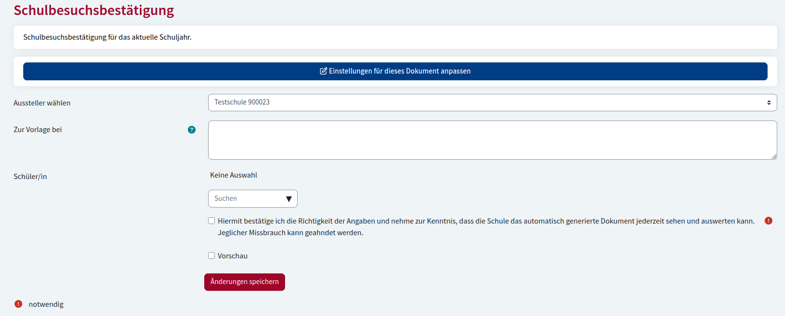Click the red required icon beside the confirmation
This screenshot has width=785, height=316.
click(768, 221)
